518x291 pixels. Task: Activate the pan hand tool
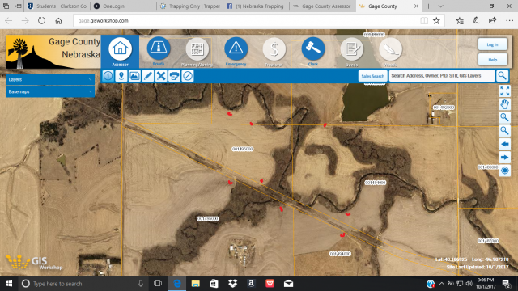(504, 104)
